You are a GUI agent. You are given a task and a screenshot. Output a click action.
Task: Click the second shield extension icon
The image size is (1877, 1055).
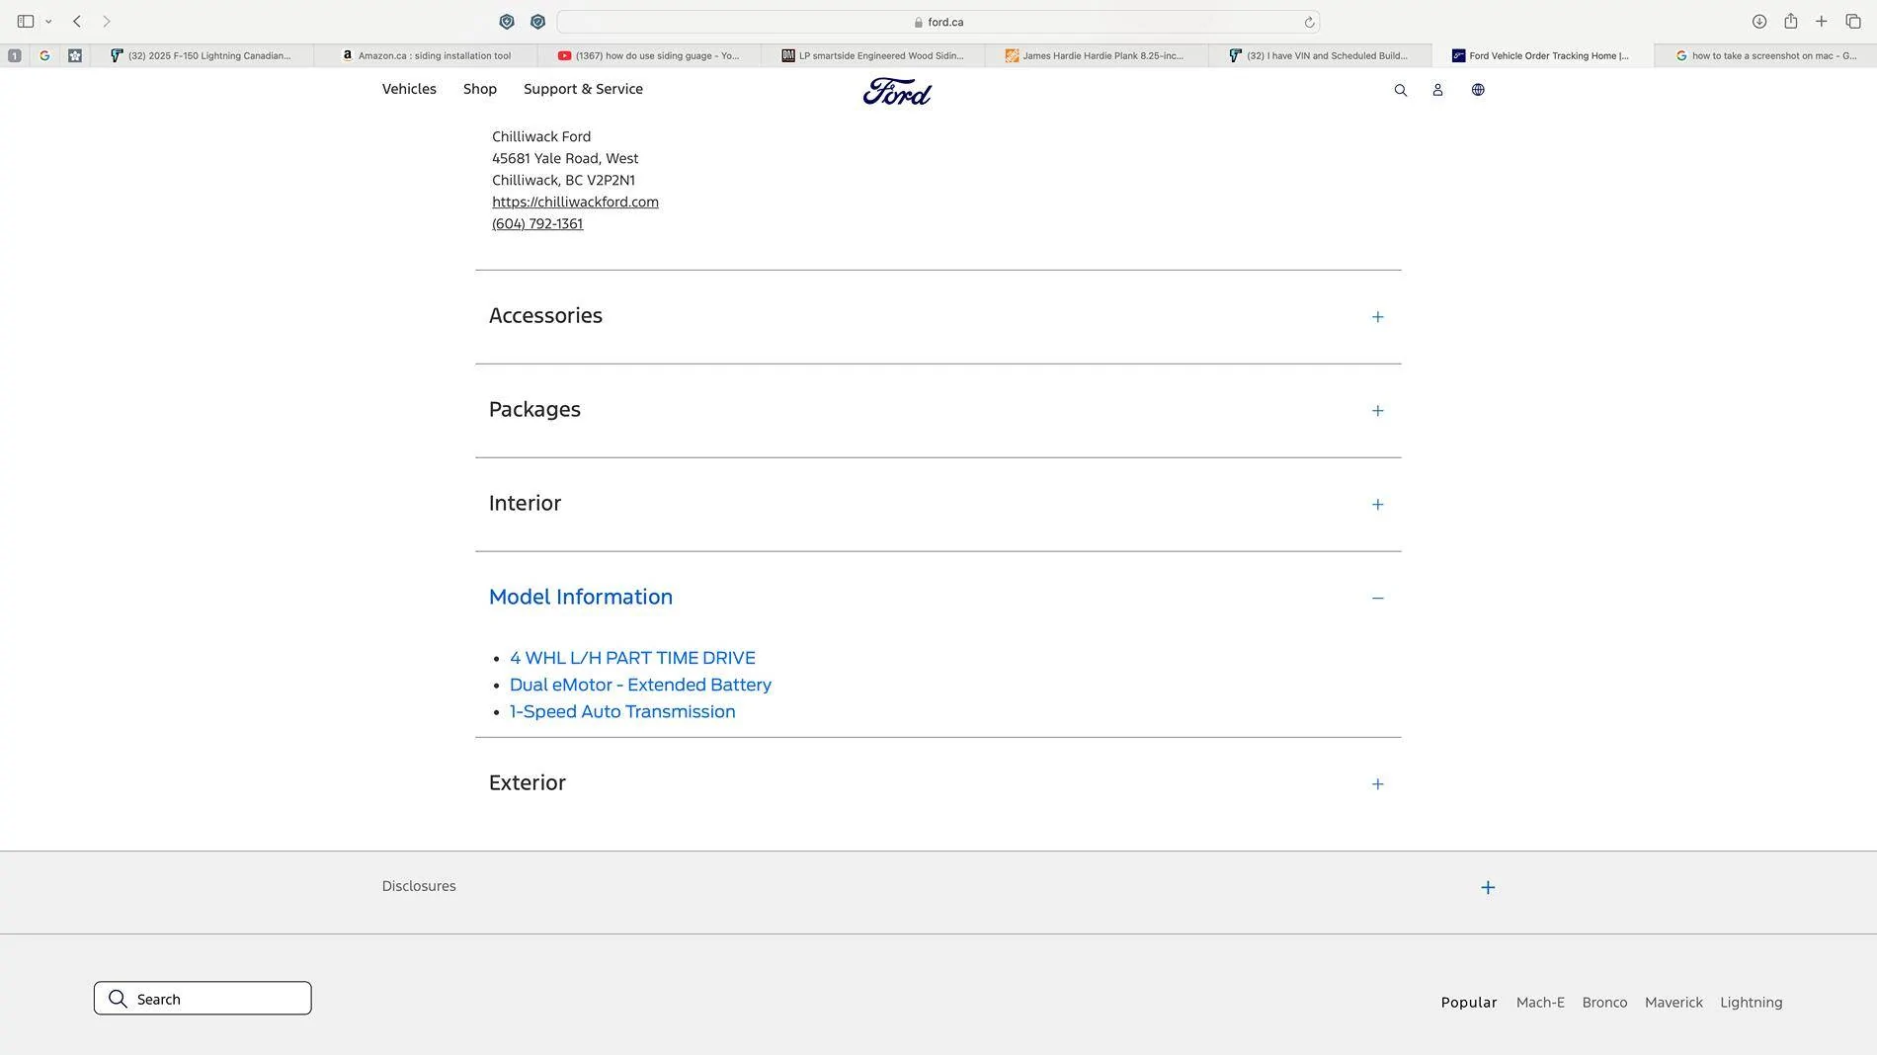pyautogui.click(x=537, y=22)
